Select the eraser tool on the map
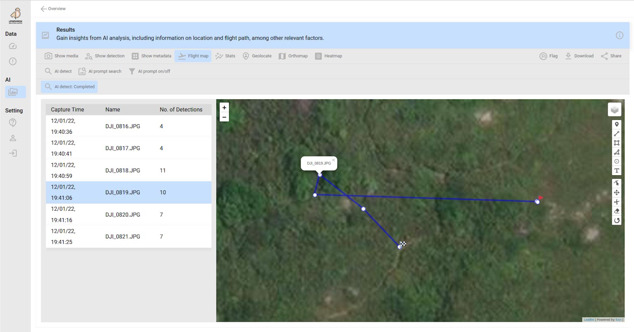Screen dimensions: 634x332 point(617,211)
